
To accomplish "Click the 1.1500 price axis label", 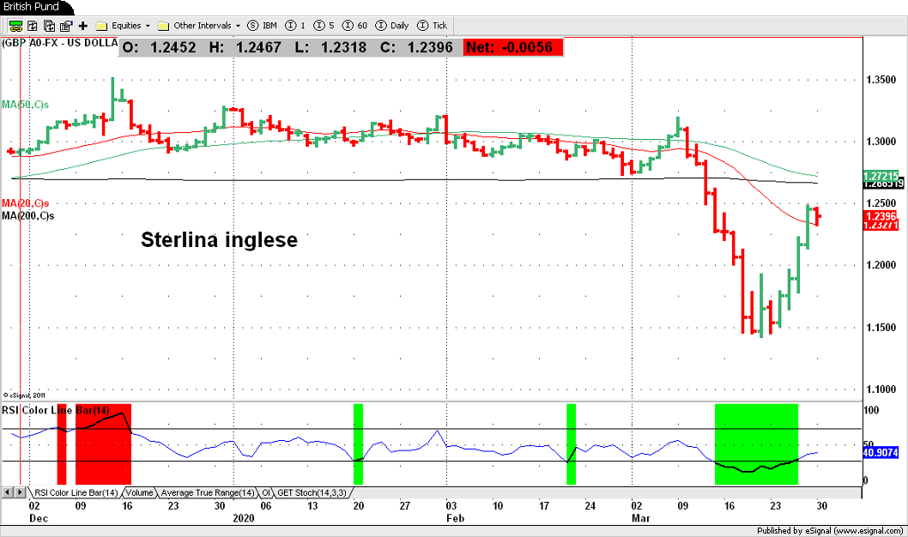I will [x=881, y=328].
